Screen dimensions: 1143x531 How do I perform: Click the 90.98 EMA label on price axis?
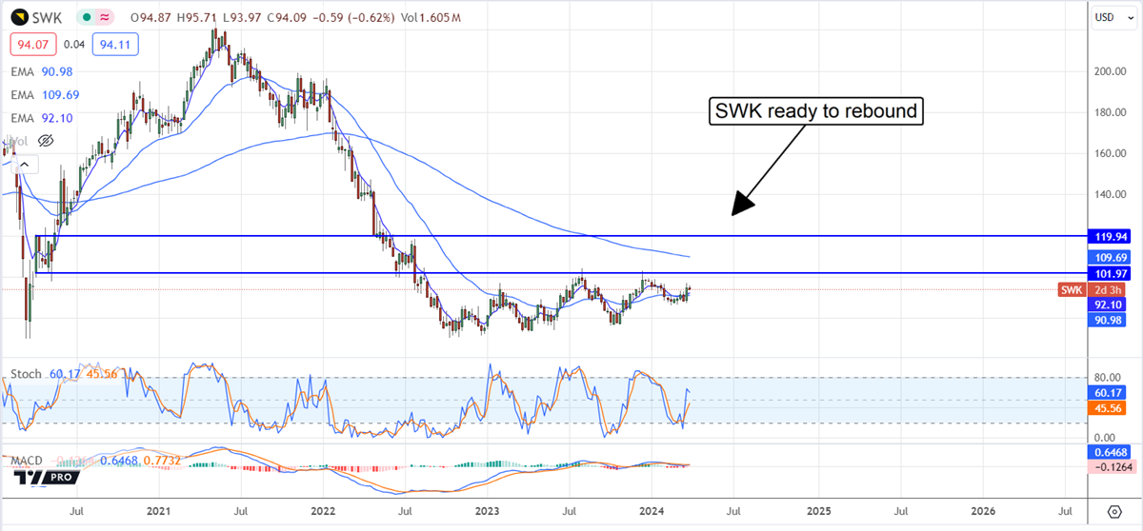click(1106, 321)
